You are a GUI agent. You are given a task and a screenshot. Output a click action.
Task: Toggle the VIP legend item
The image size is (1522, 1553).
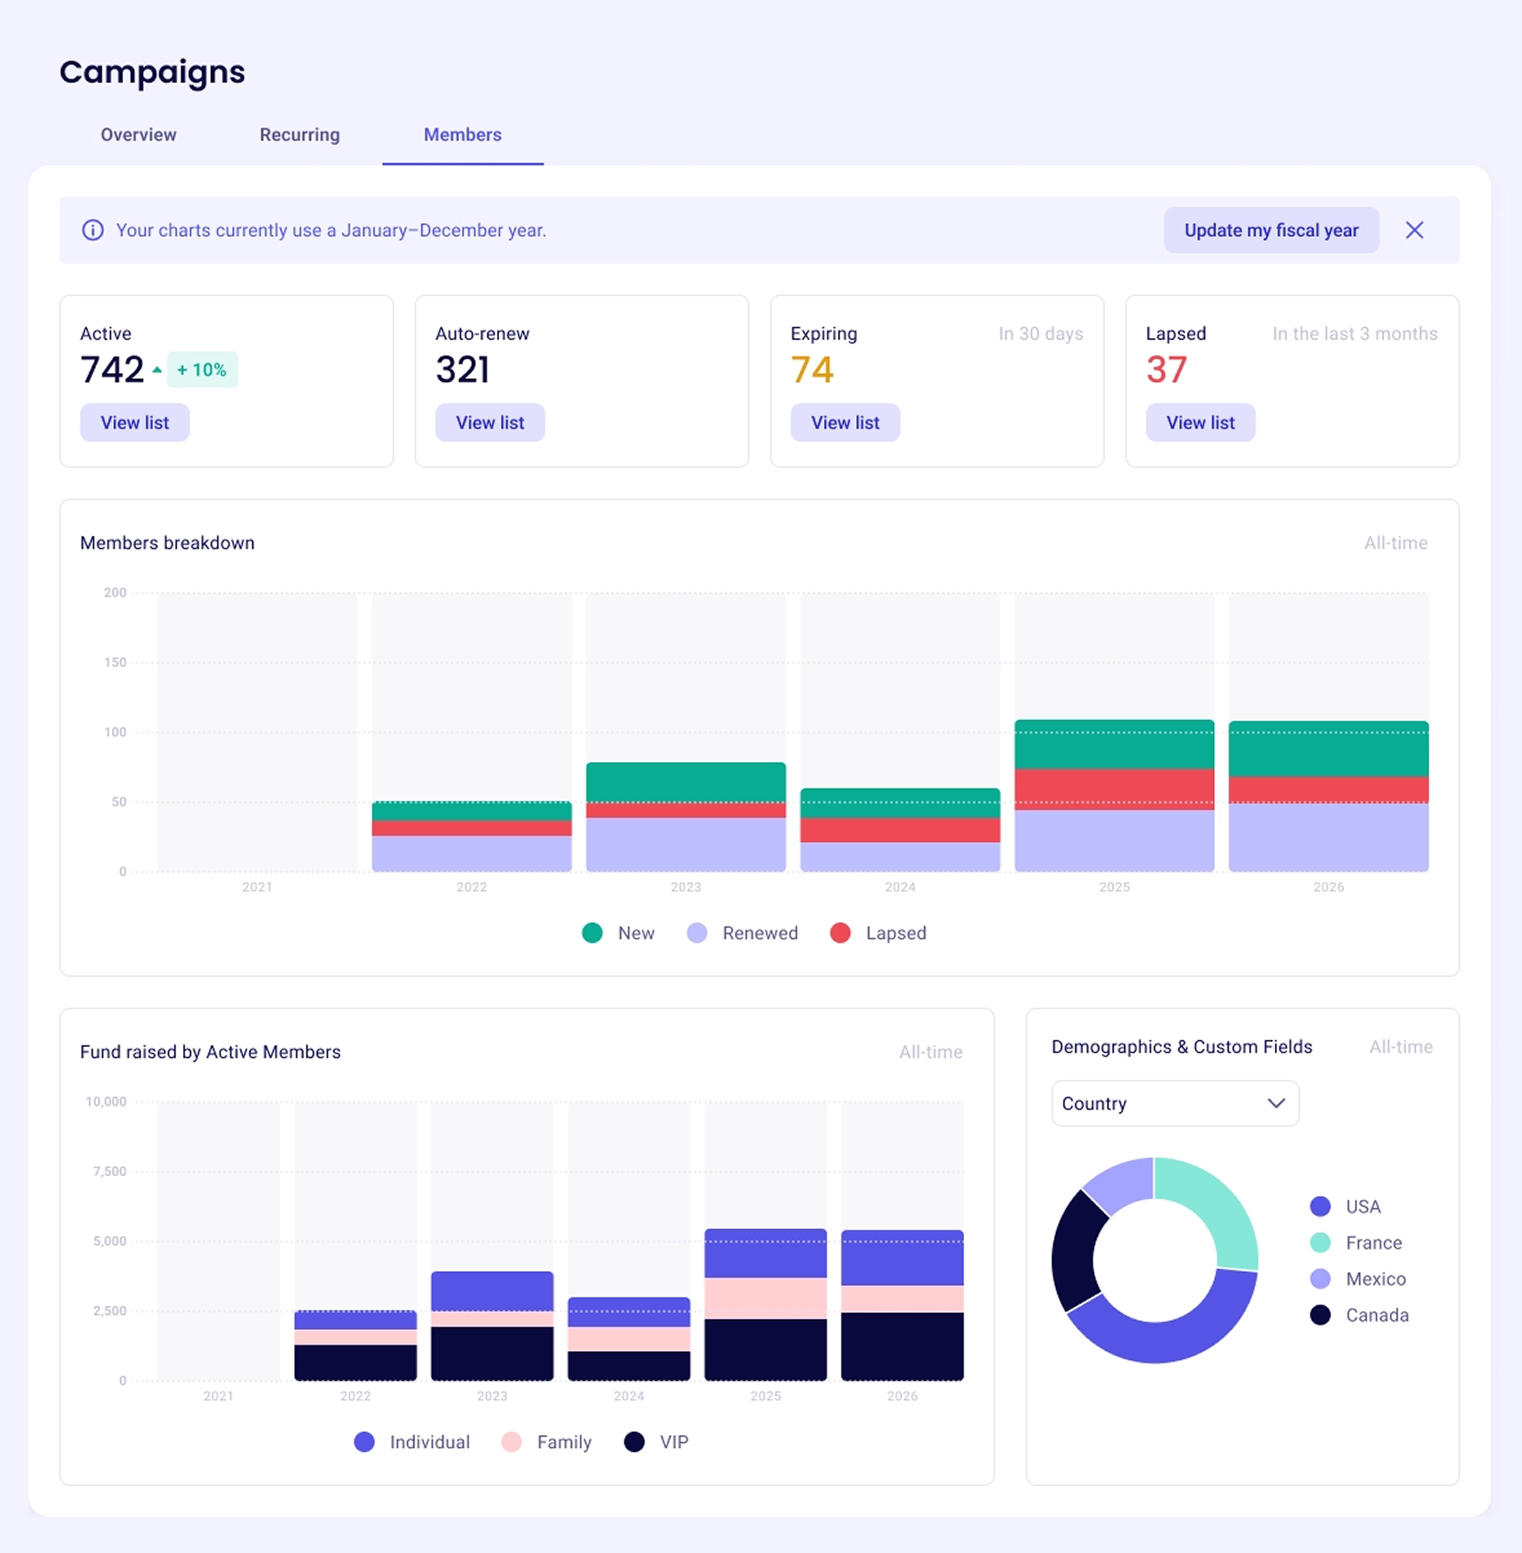point(656,1442)
